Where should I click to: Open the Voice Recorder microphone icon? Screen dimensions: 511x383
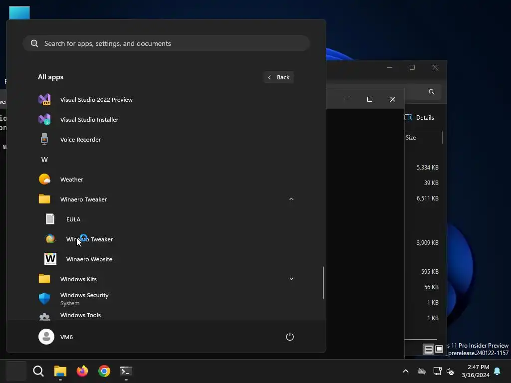[44, 139]
